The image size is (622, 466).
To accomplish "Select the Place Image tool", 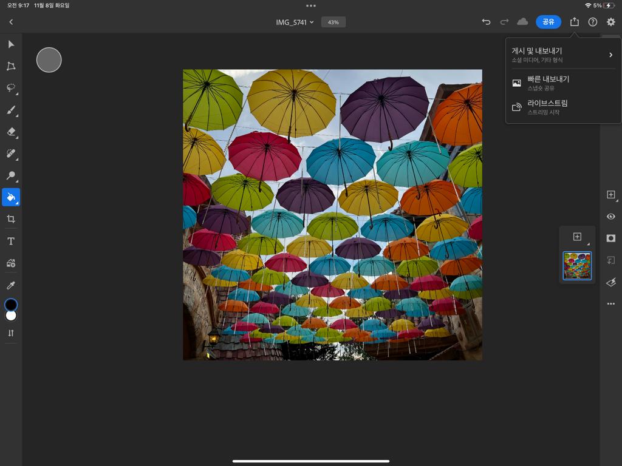I will pyautogui.click(x=11, y=263).
